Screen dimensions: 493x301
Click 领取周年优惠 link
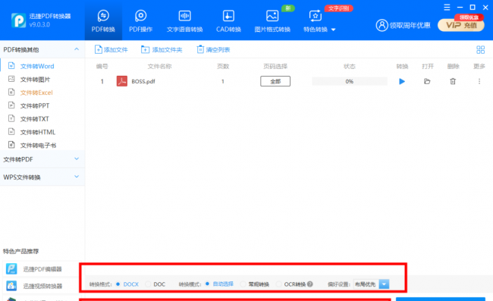pyautogui.click(x=410, y=25)
